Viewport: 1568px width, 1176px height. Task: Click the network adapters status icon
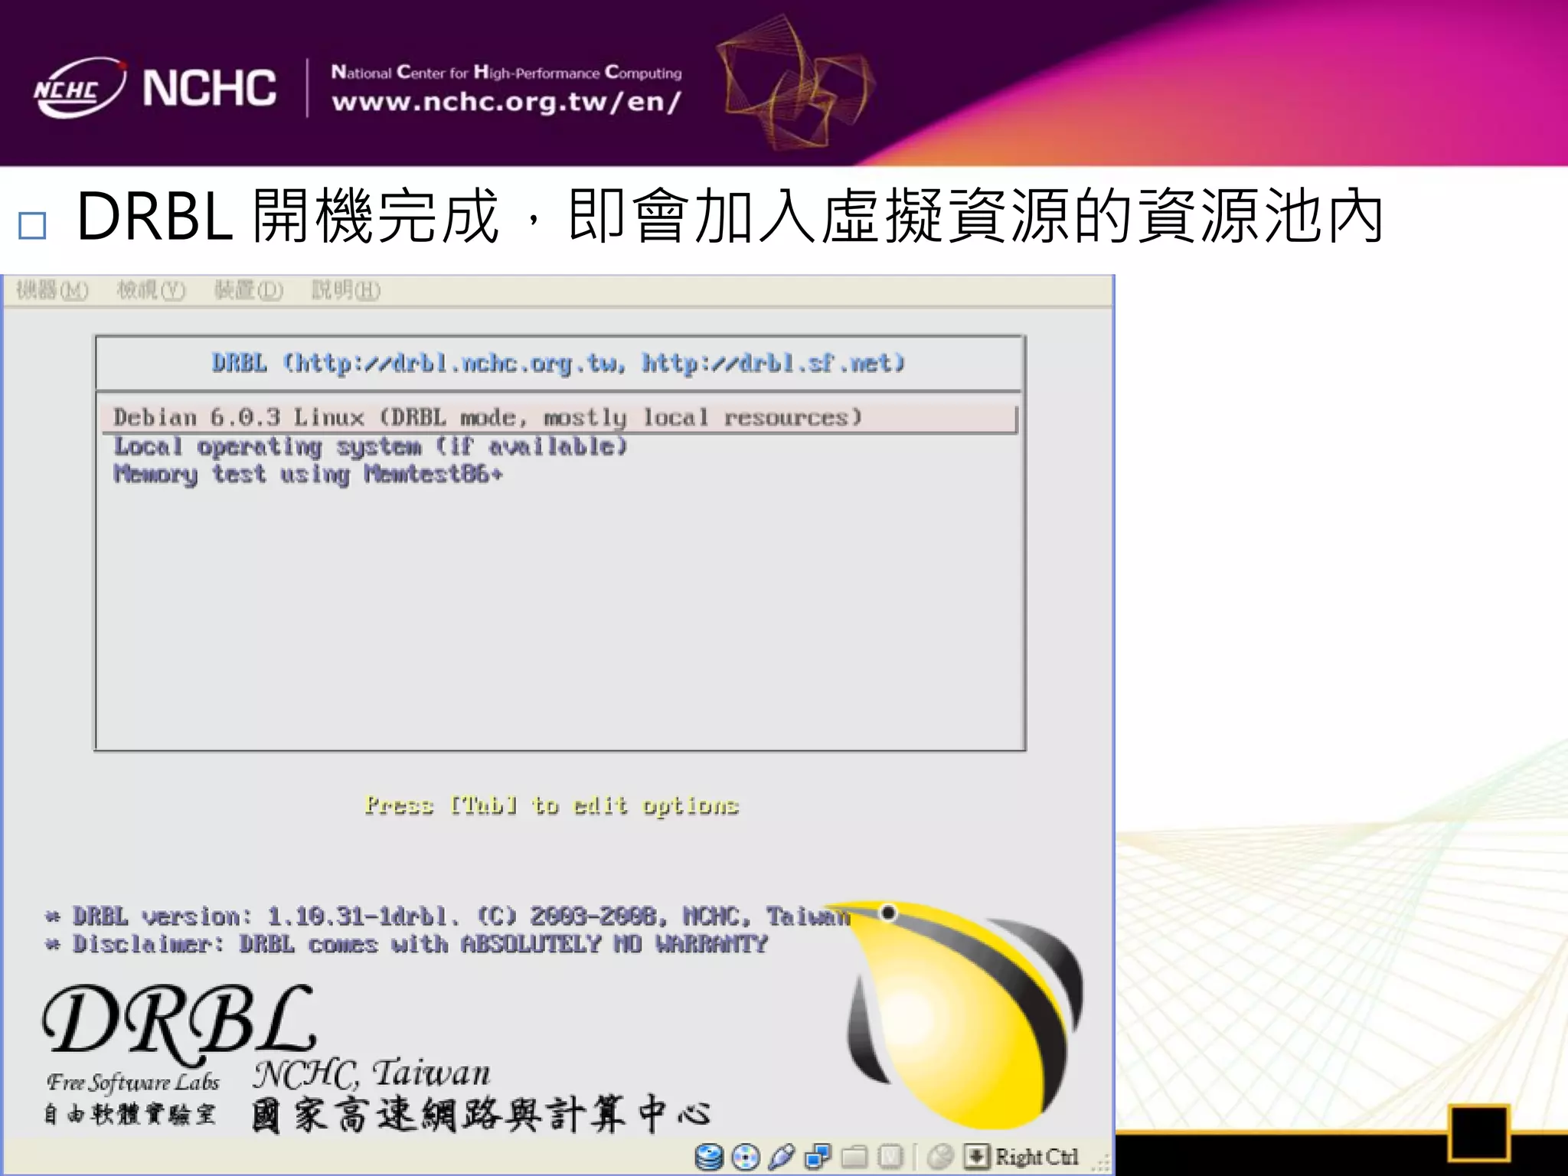click(817, 1156)
